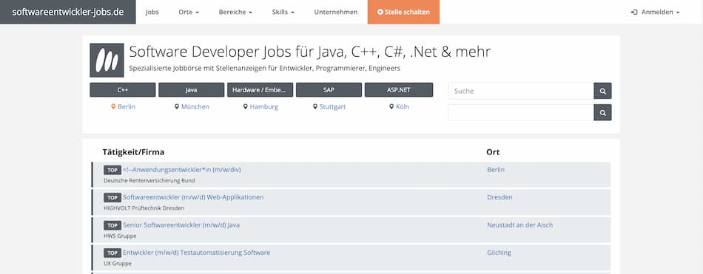
Task: Click the Stuttgart location link
Action: coord(332,106)
